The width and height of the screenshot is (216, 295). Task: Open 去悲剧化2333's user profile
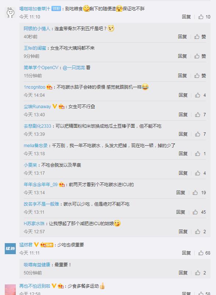[x=37, y=126]
